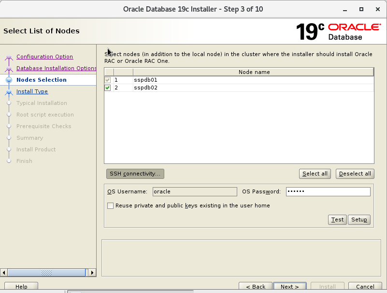Image resolution: width=387 pixels, height=293 pixels.
Task: Test the SSH connectivity
Action: coord(337,220)
